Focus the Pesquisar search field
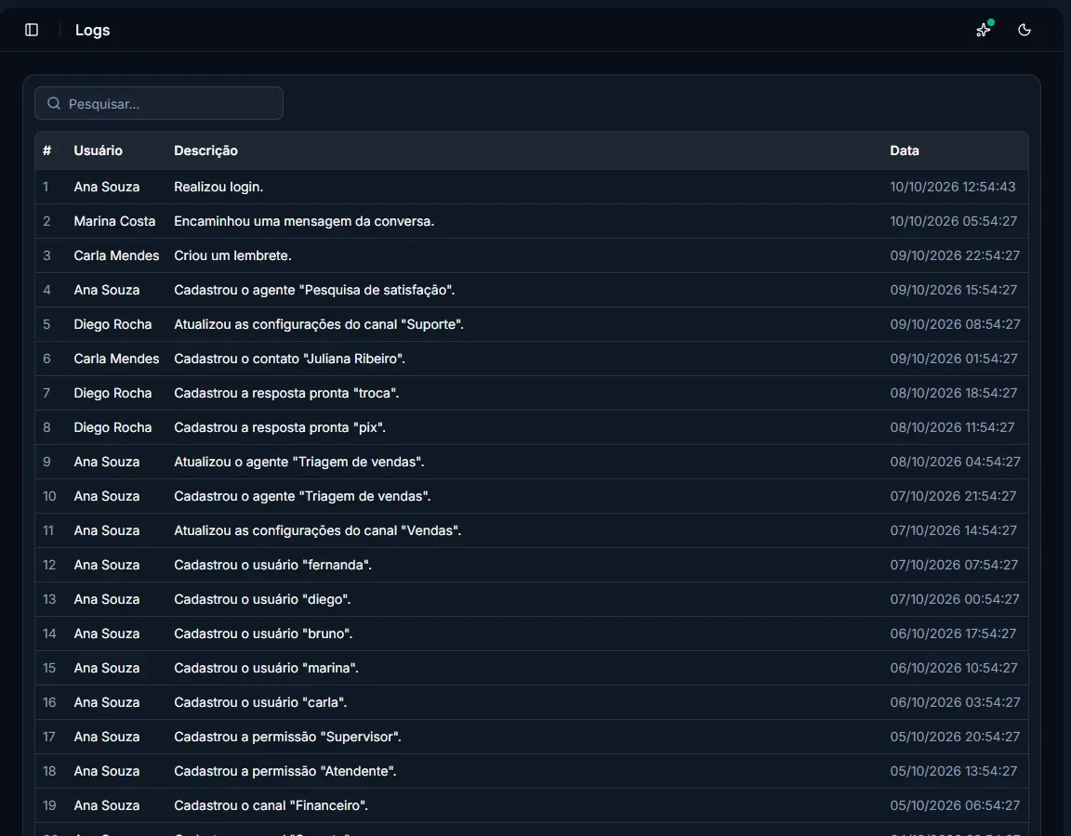Viewport: 1071px width, 836px height. (159, 104)
